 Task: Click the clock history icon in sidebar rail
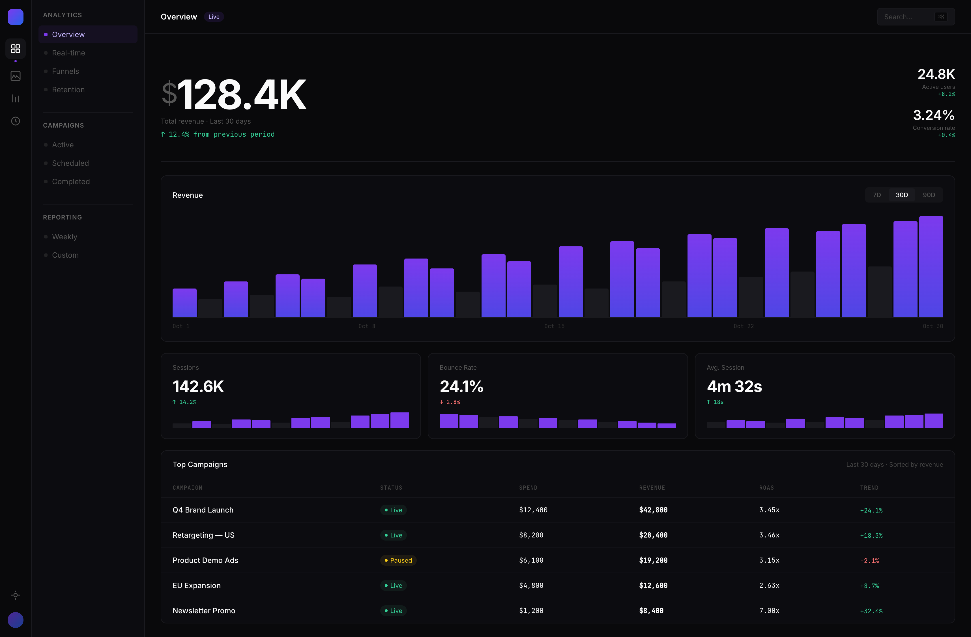(x=15, y=121)
